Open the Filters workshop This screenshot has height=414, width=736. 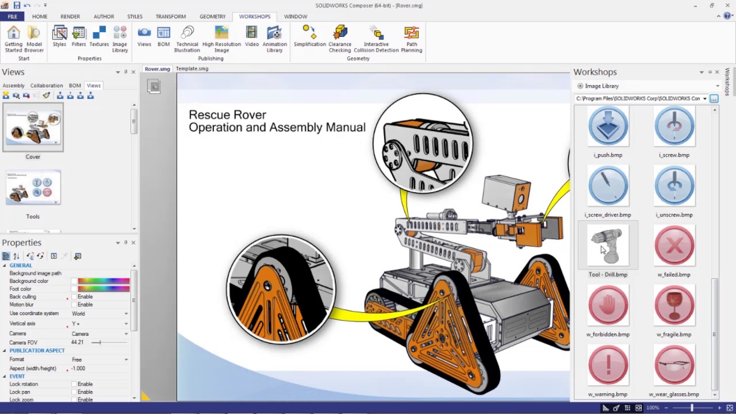[79, 36]
